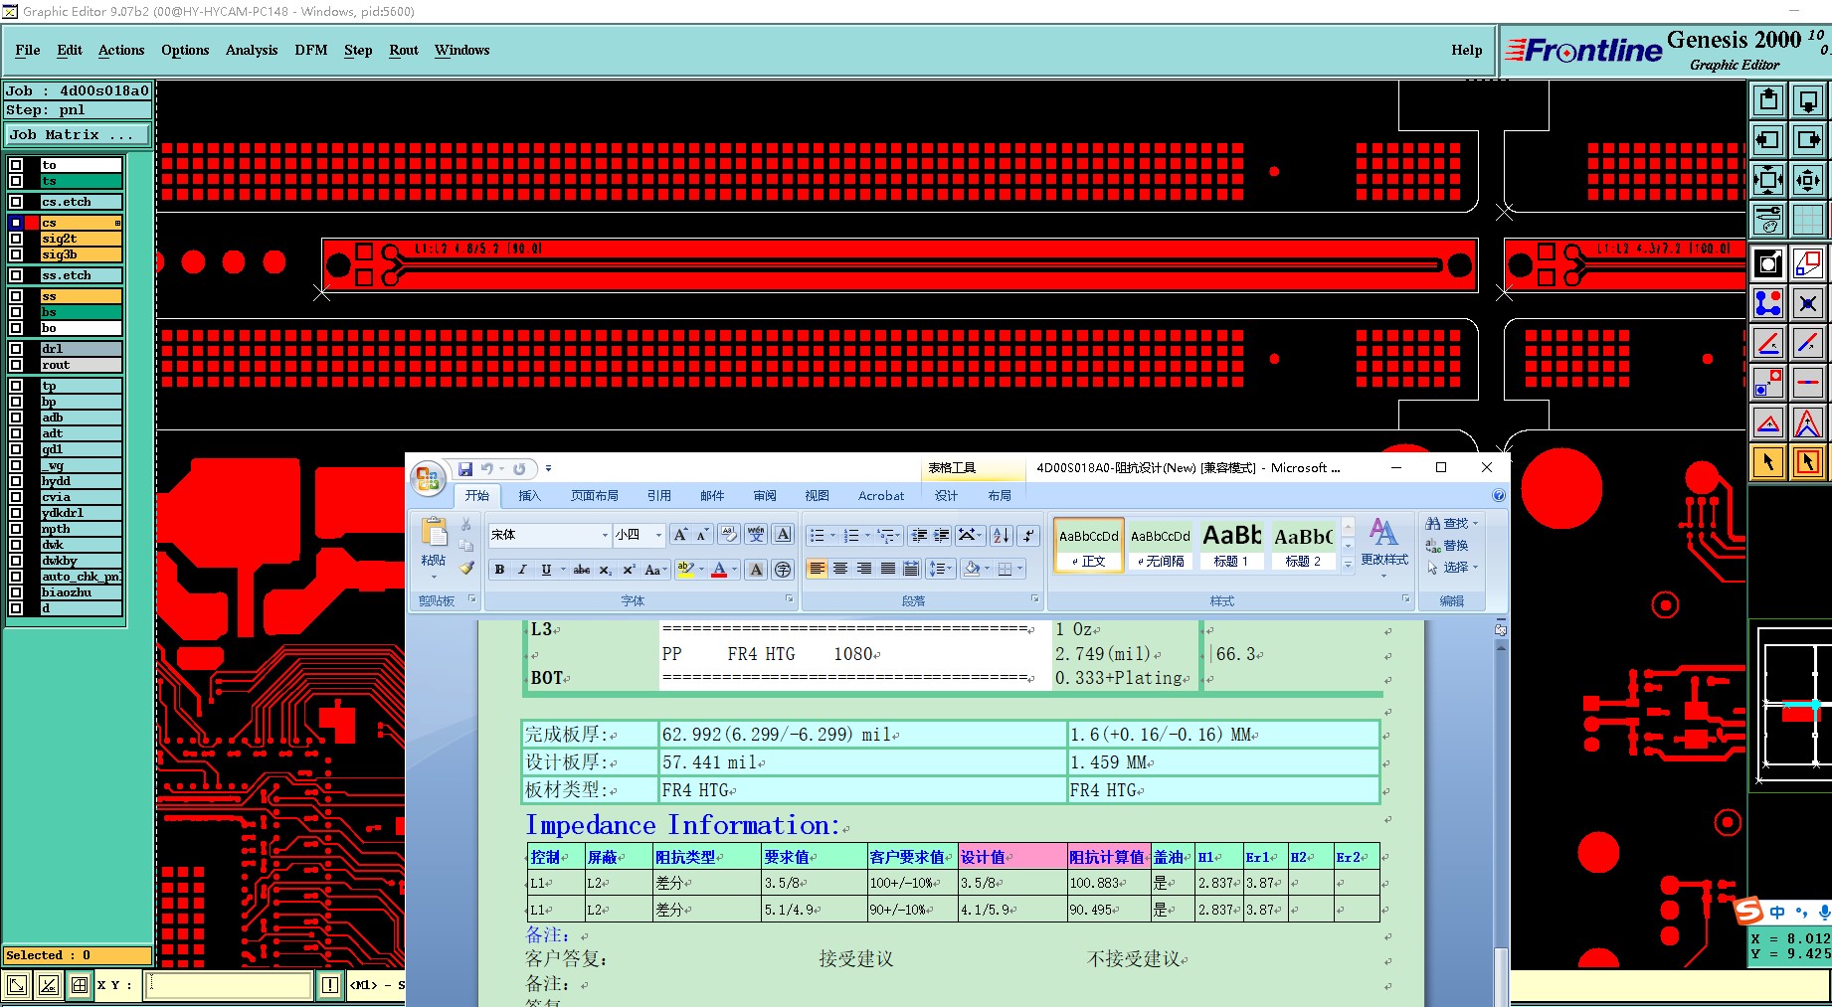This screenshot has width=1832, height=1007.
Task: Click the red triangle measure icon
Action: 1768,423
